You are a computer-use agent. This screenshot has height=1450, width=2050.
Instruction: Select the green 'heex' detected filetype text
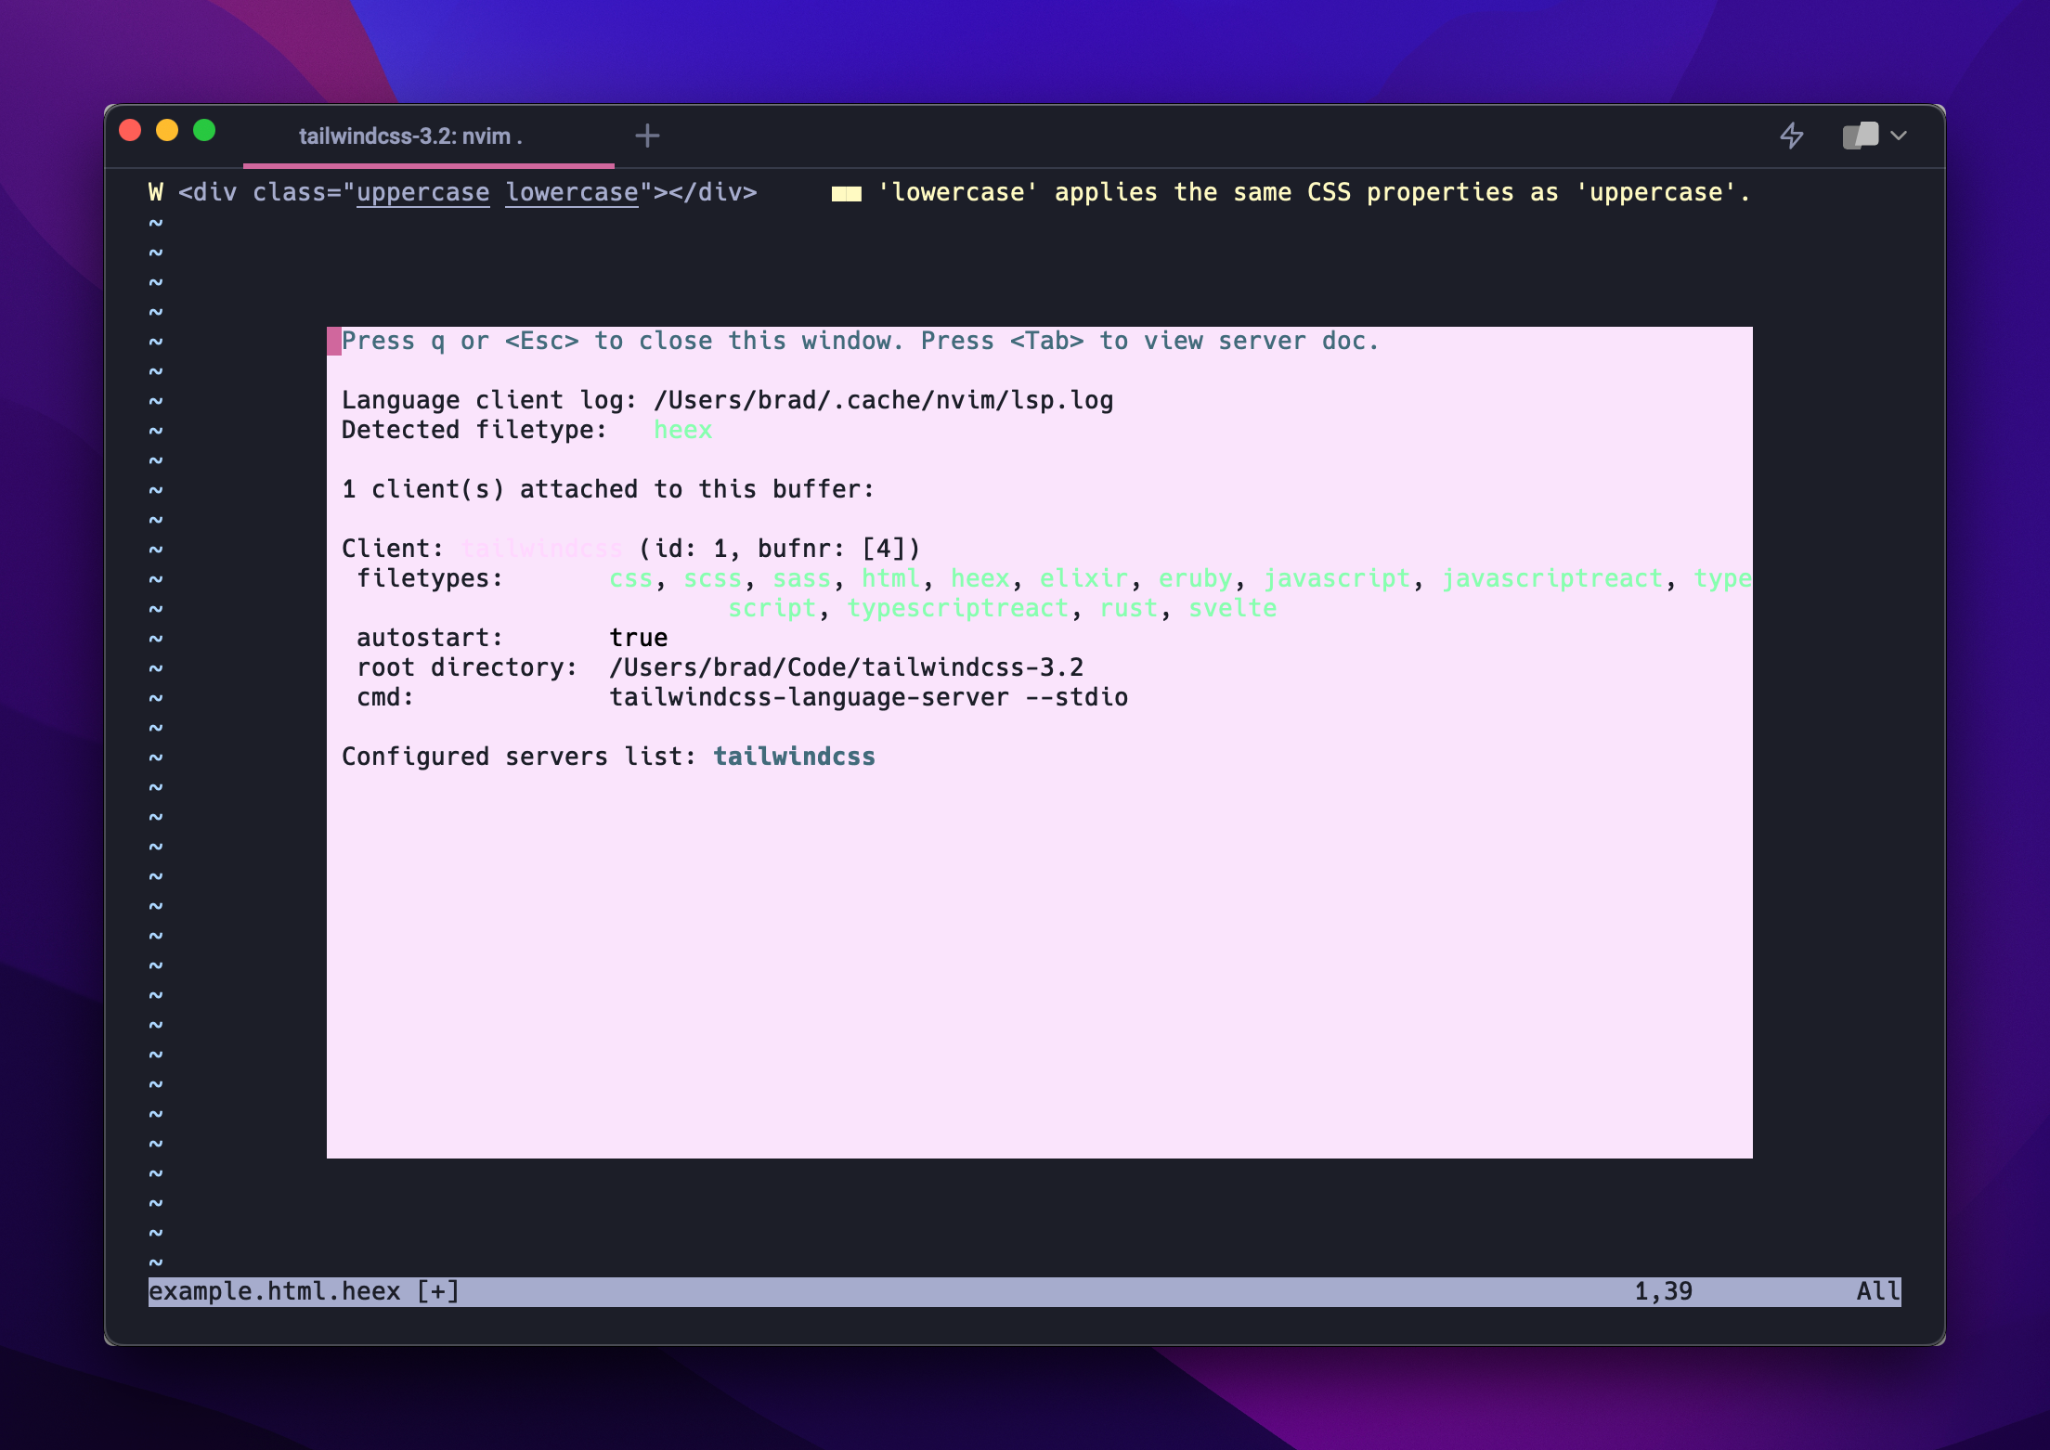[683, 429]
